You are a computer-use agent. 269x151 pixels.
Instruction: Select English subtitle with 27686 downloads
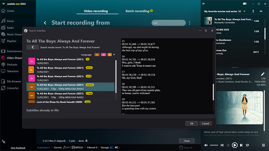[x=71, y=95]
